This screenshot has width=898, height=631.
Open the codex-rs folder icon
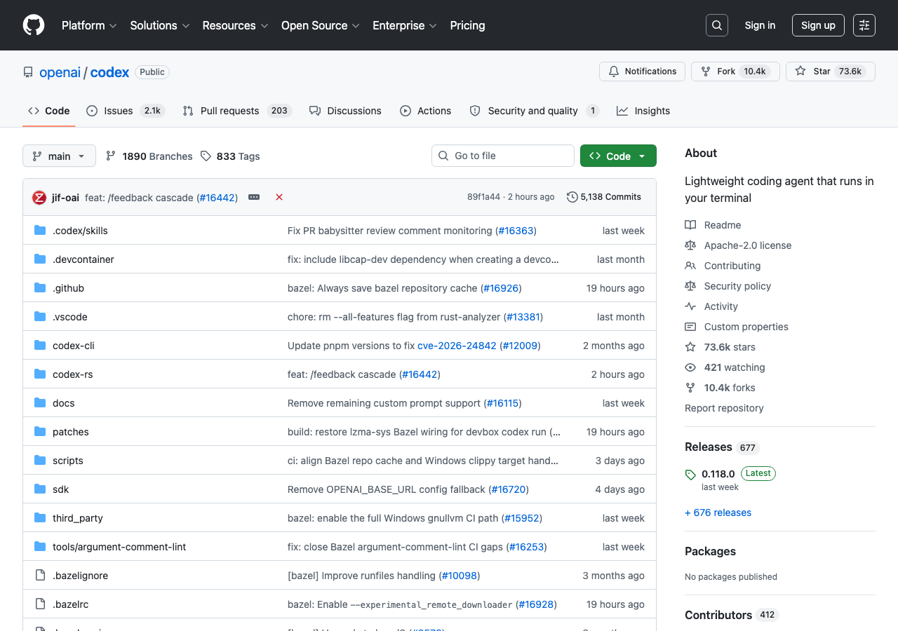pos(40,374)
